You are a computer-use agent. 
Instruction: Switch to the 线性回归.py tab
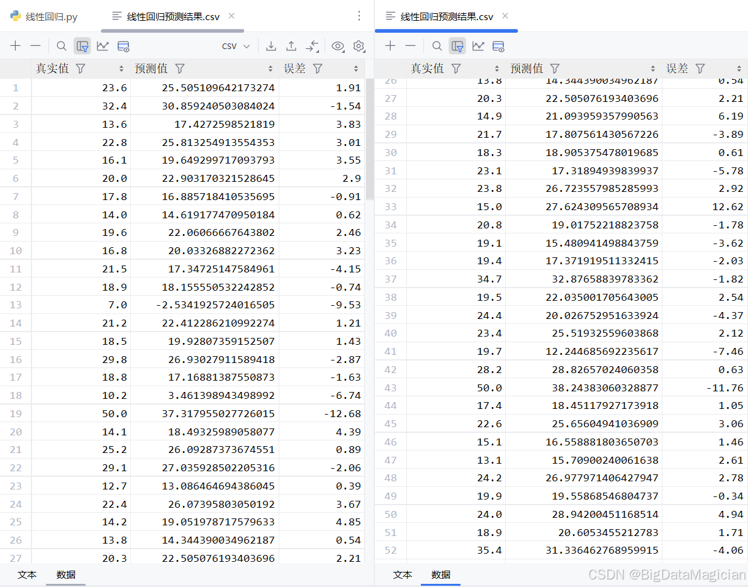click(44, 17)
